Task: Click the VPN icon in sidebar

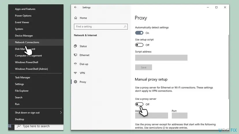Action: tap(75, 73)
